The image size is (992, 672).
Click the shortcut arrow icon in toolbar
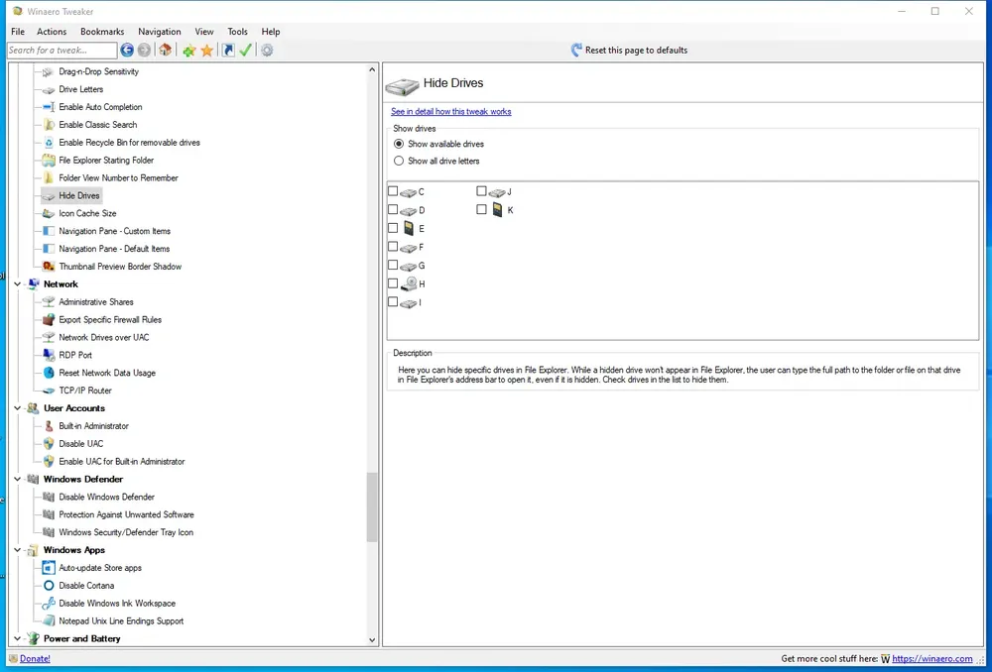[x=228, y=50]
